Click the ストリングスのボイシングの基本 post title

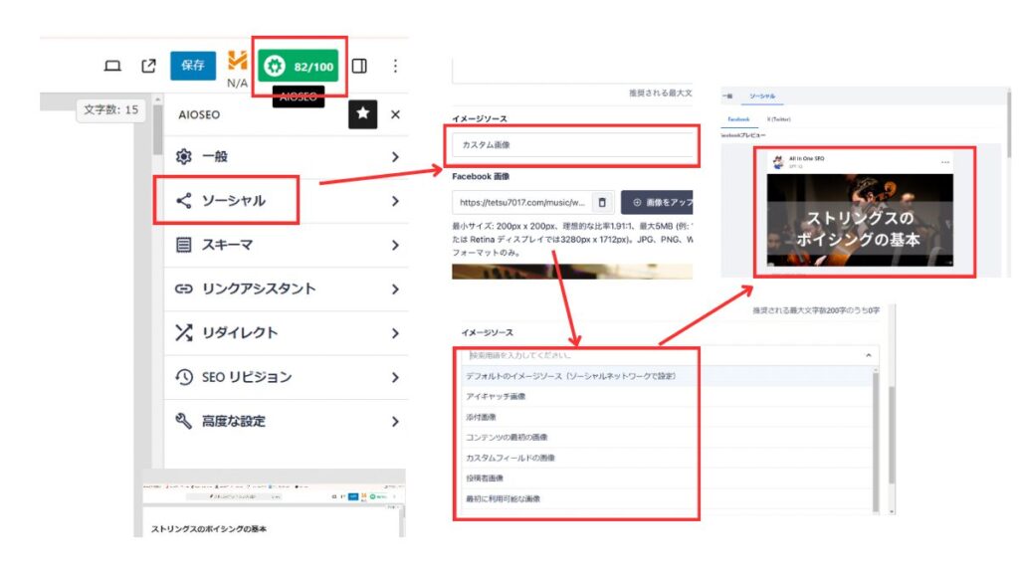(209, 529)
